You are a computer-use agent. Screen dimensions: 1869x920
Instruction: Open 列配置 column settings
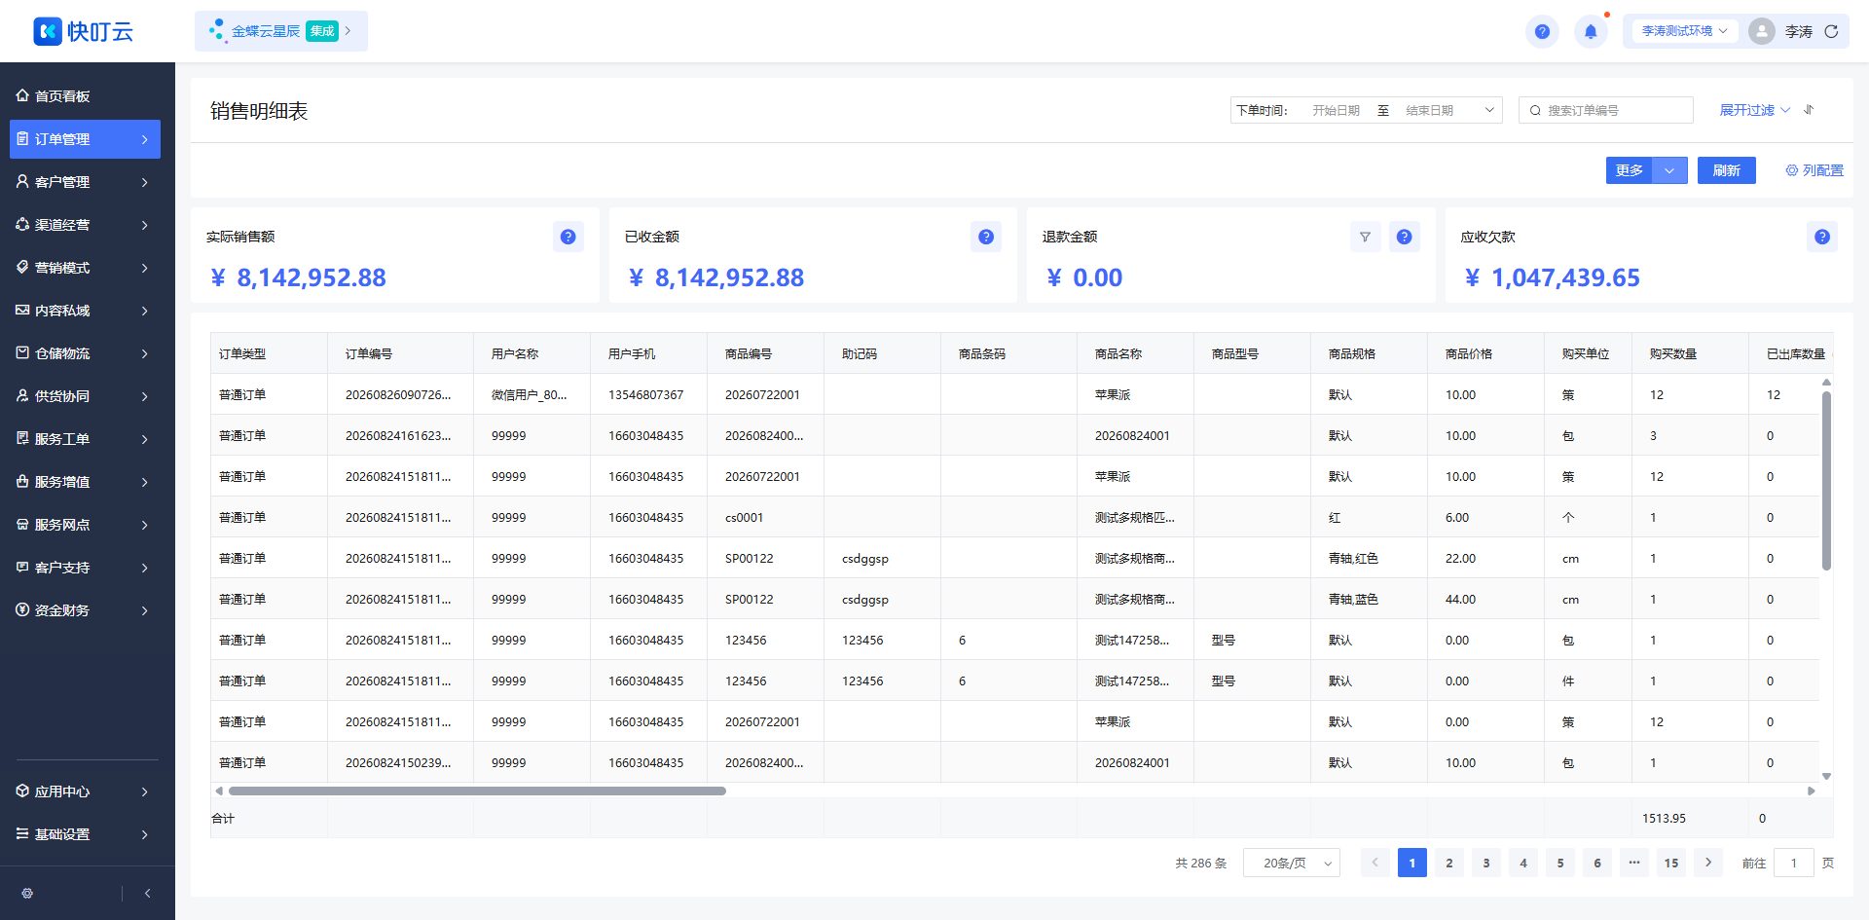click(1814, 170)
